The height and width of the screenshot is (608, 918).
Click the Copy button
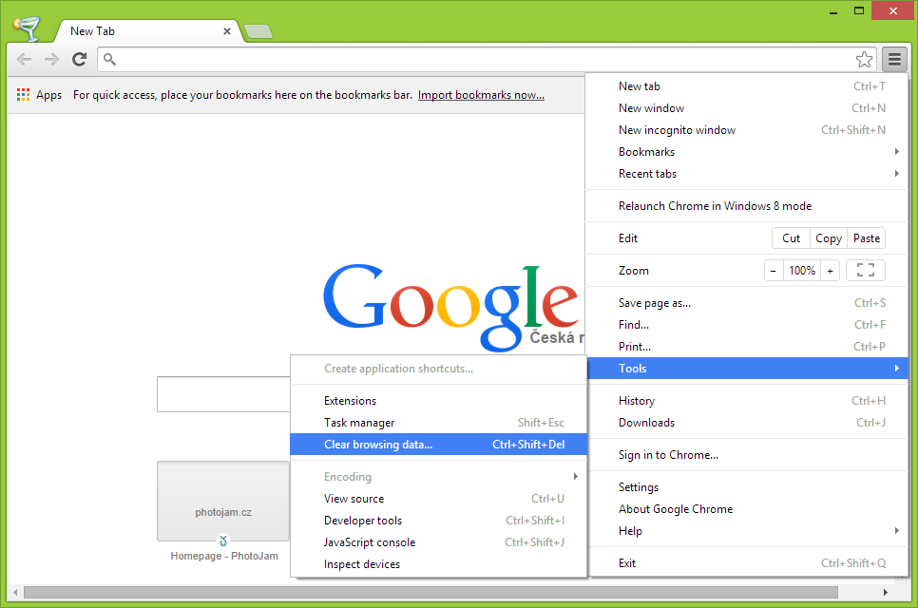click(829, 238)
